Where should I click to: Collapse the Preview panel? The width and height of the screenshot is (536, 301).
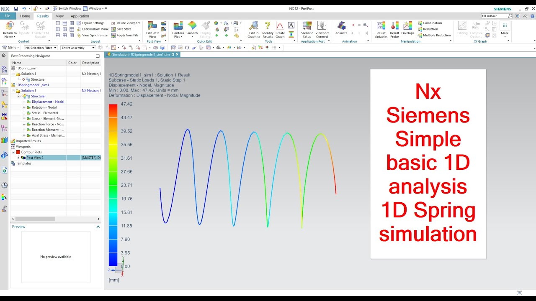(98, 227)
